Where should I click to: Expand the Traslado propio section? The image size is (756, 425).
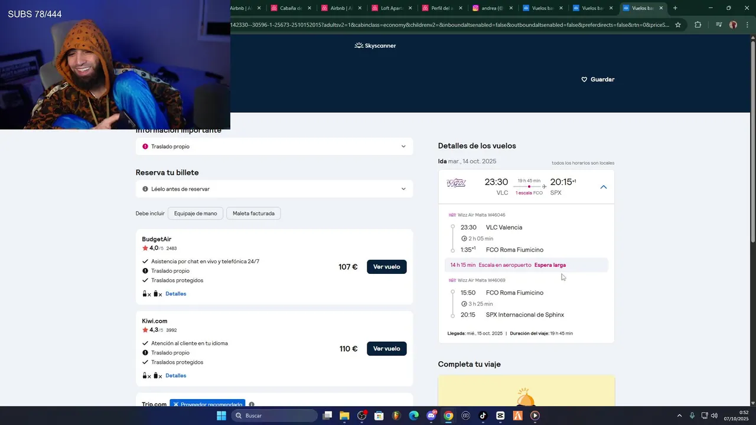(274, 146)
